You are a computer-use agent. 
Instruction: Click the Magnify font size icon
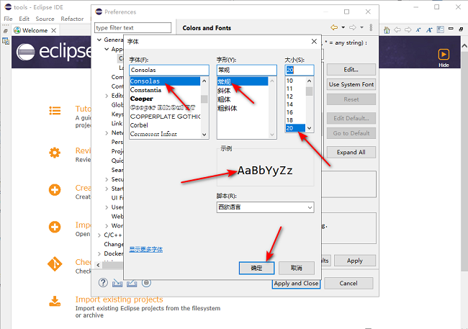(429, 30)
